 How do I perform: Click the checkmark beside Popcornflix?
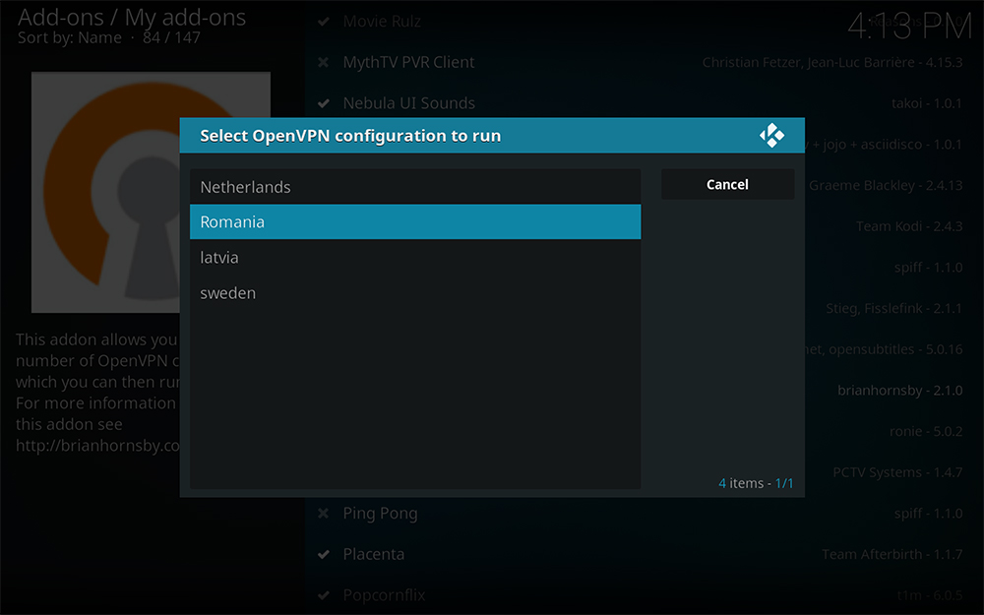pyautogui.click(x=323, y=595)
